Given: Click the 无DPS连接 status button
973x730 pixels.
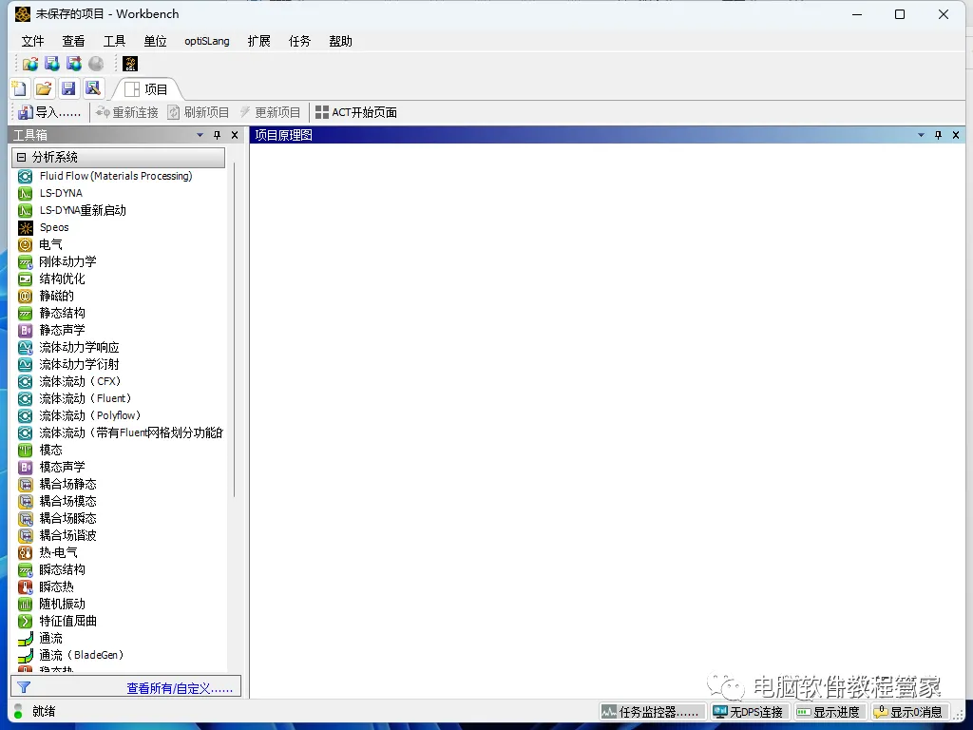Looking at the screenshot, I should pyautogui.click(x=750, y=712).
